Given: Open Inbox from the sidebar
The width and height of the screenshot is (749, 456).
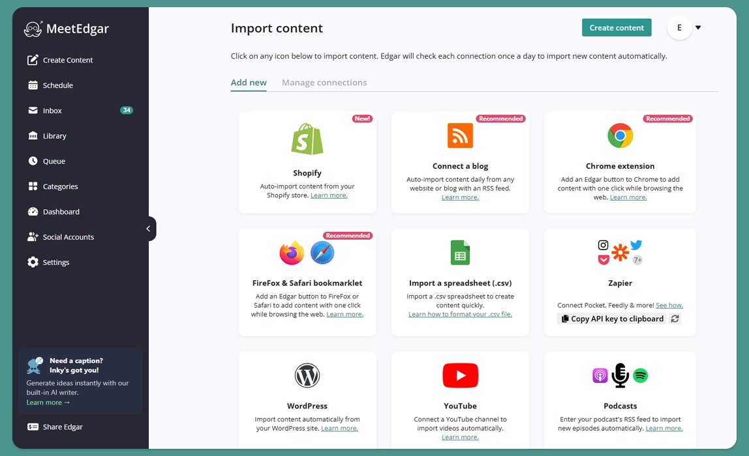Looking at the screenshot, I should [52, 110].
